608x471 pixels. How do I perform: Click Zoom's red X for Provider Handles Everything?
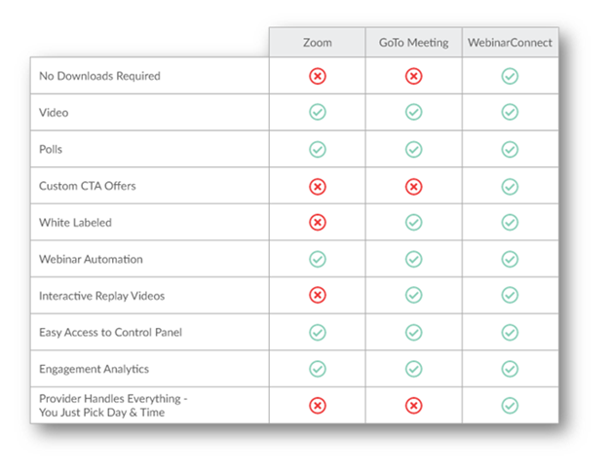click(318, 406)
